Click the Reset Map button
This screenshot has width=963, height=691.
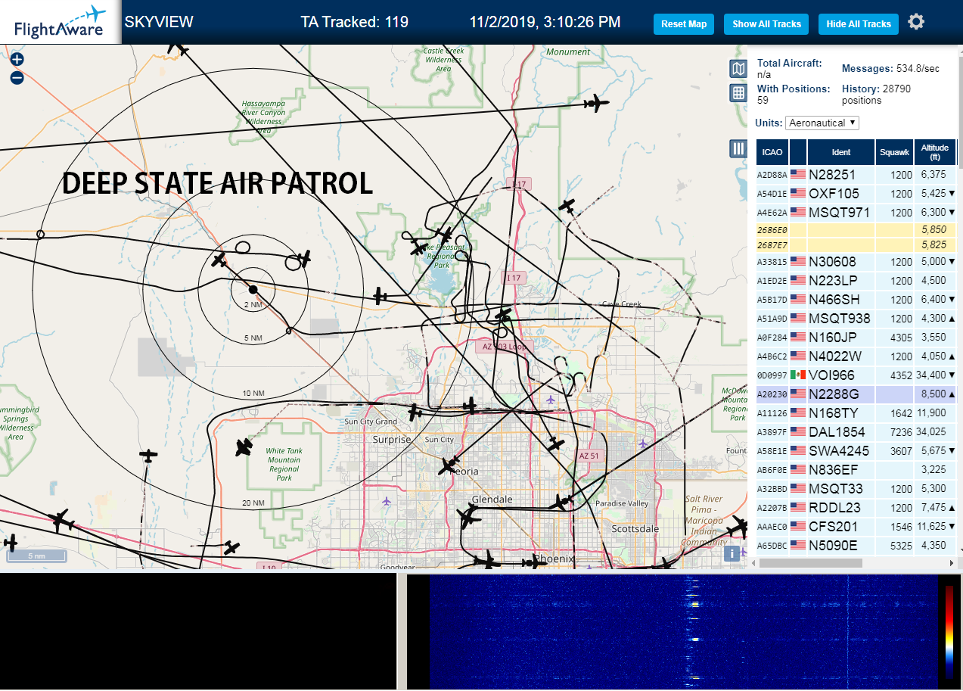[x=684, y=24]
